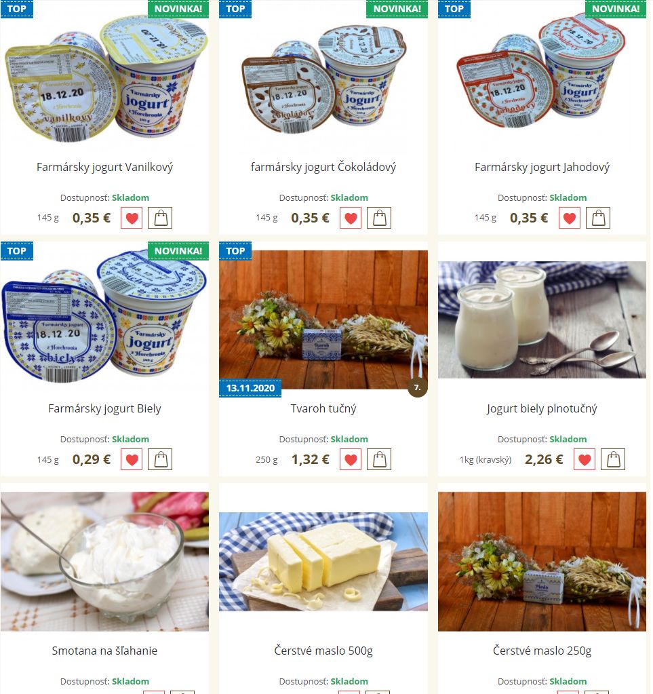
Task: Favorite the farmársky jogurt Čokoládový heart icon
Action: (x=351, y=218)
